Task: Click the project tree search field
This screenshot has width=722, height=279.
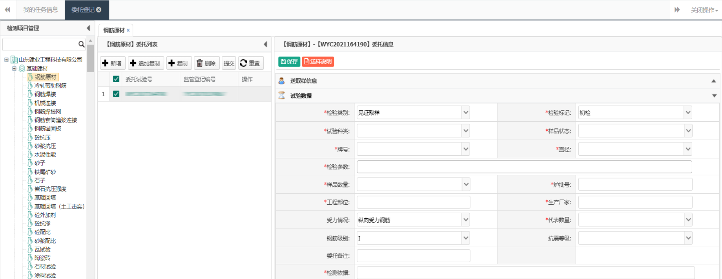Action: 40,44
